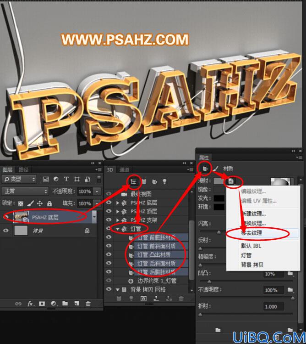This screenshot has width=306, height=344.
Task: Choose 默认 IBL from texture menu
Action: coord(262,246)
